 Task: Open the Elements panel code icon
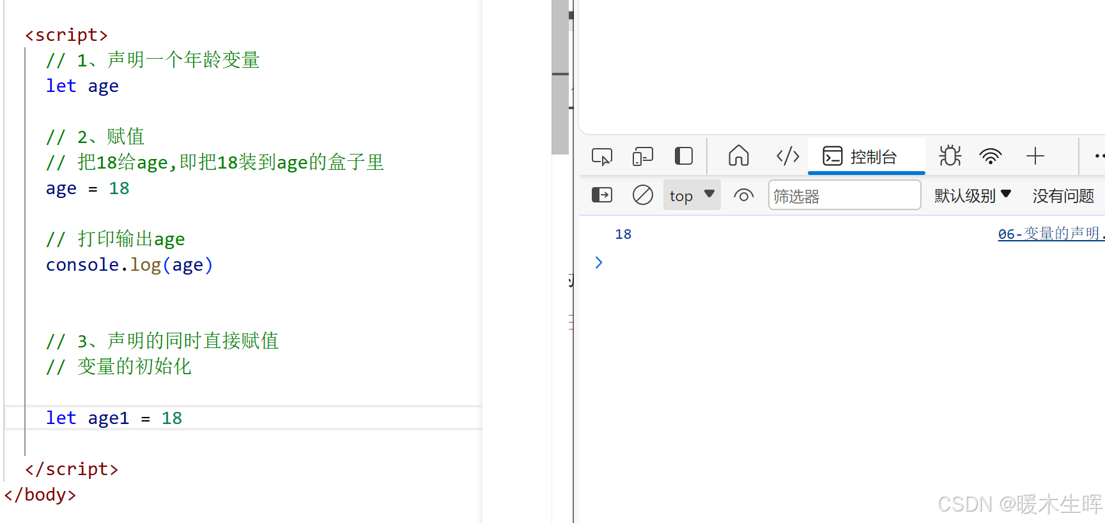[x=787, y=156]
